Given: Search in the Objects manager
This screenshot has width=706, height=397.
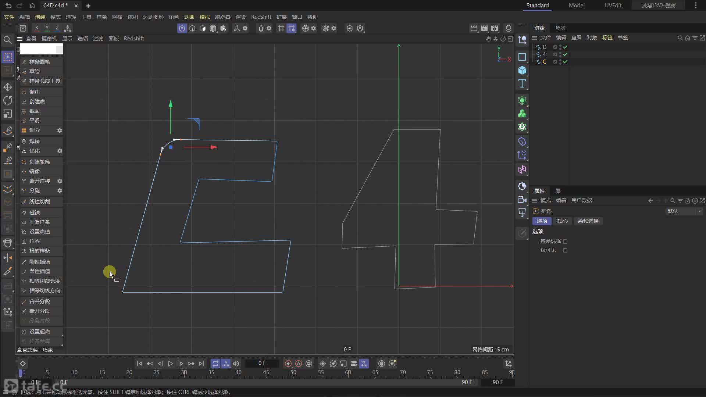Looking at the screenshot, I should (x=680, y=38).
